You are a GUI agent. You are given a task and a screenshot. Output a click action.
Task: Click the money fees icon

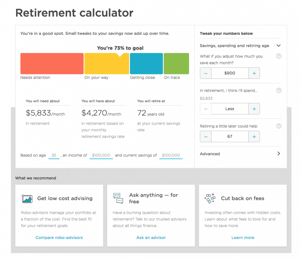(210, 198)
